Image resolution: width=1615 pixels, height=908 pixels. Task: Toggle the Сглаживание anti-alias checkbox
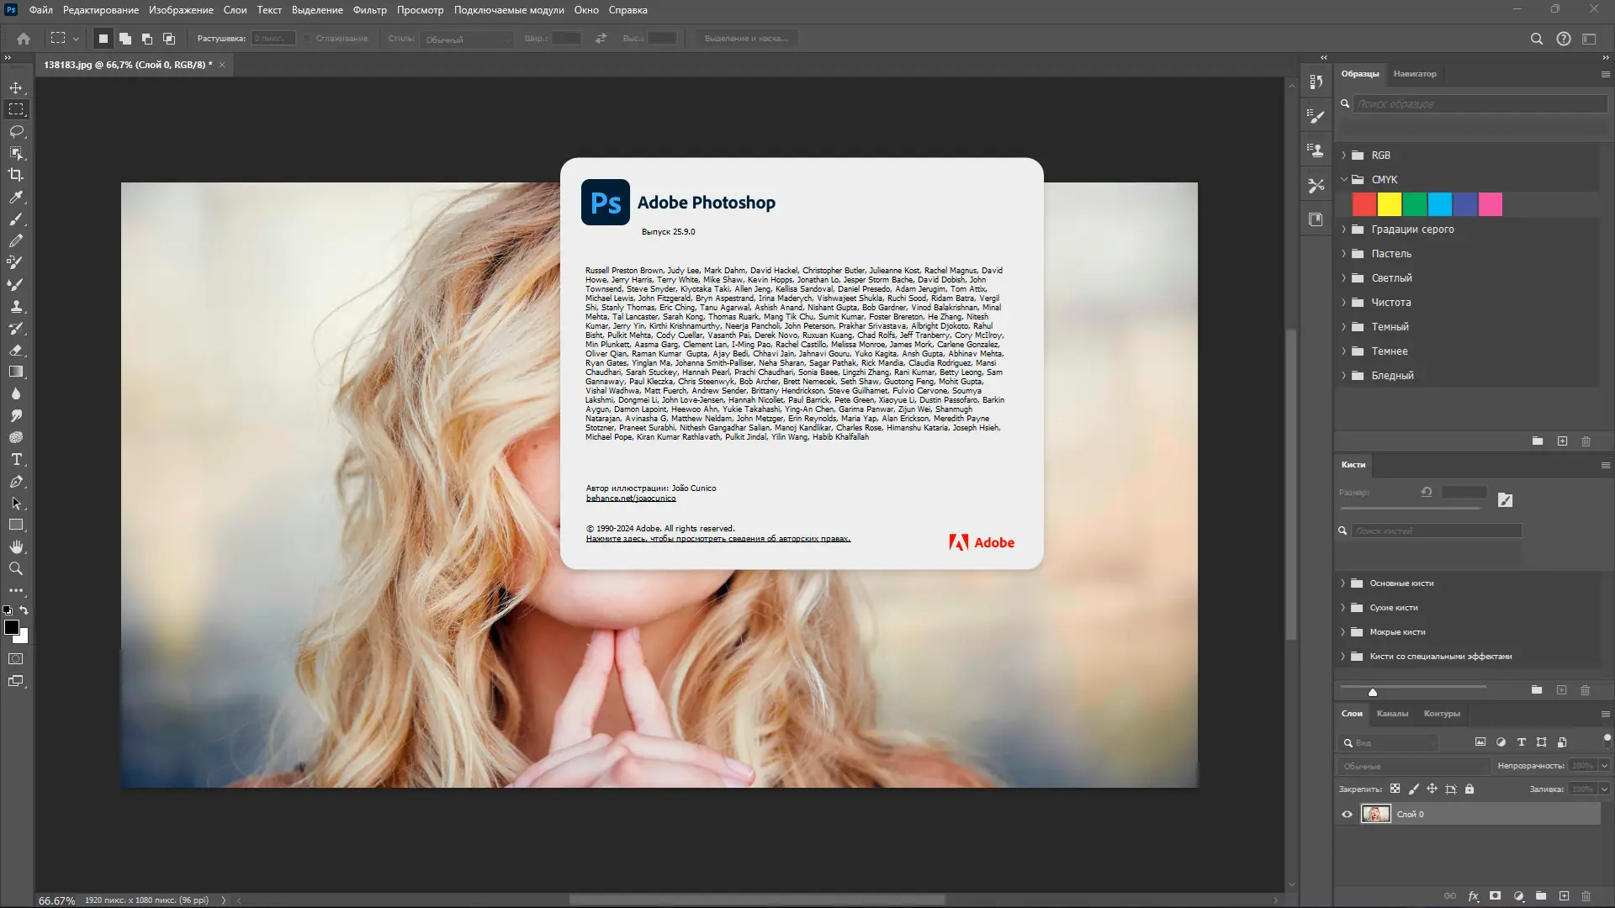click(x=309, y=39)
